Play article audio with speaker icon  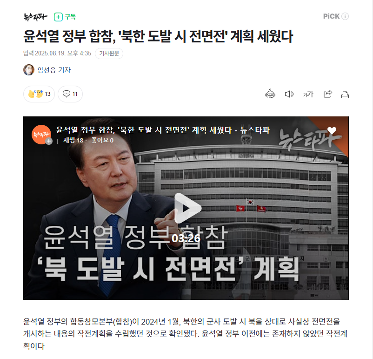pos(289,94)
